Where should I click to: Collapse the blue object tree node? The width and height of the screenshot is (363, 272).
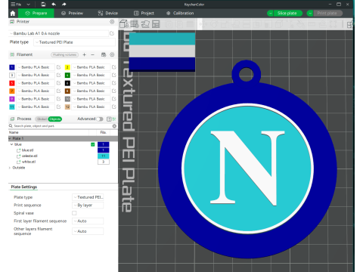pos(11,144)
